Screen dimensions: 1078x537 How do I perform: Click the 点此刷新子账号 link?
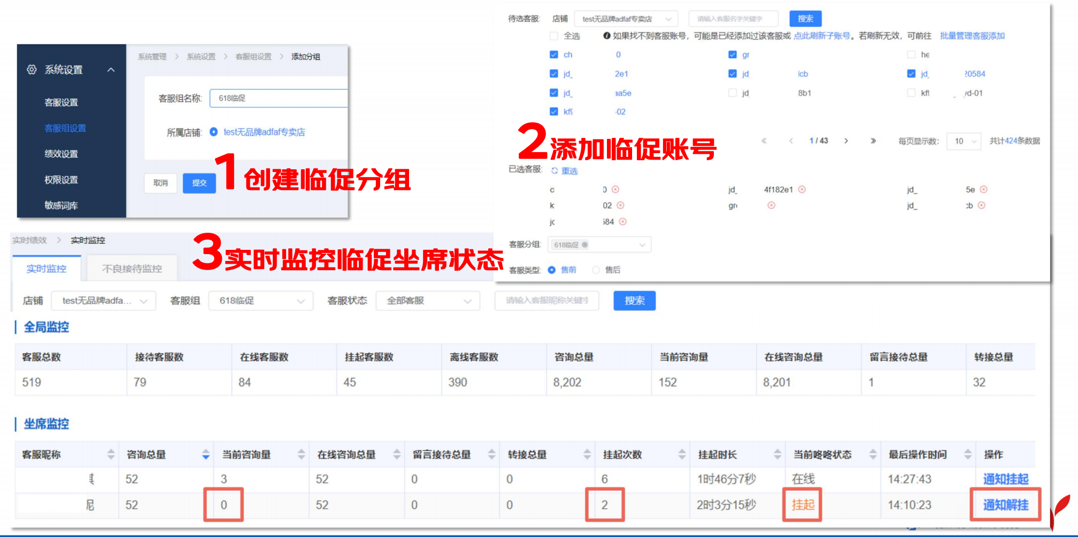click(821, 36)
